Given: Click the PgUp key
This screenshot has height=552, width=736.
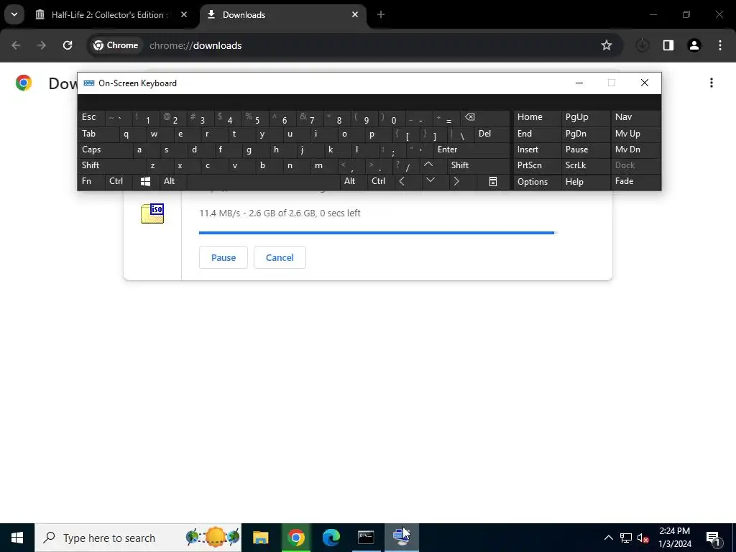Looking at the screenshot, I should coord(585,117).
